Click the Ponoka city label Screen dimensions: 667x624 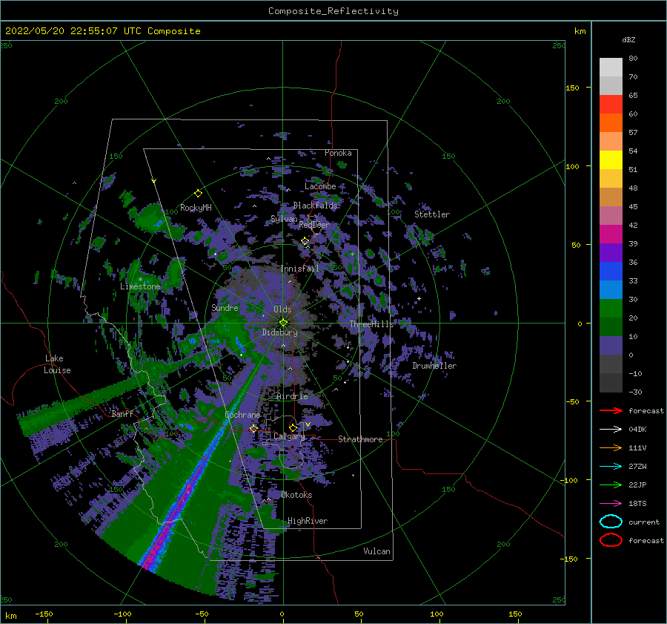(x=338, y=153)
